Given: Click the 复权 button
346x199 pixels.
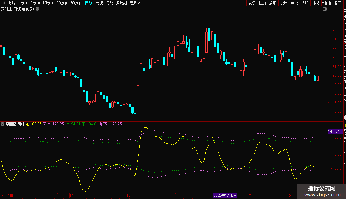Looking at the screenshot, I should [x=252, y=3].
